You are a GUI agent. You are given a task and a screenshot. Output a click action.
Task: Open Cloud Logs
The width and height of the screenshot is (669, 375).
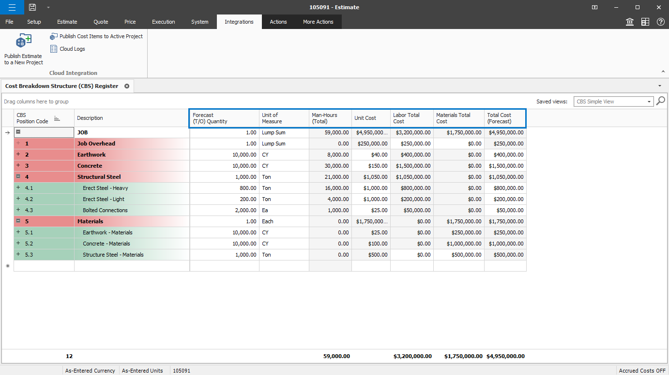pos(72,49)
